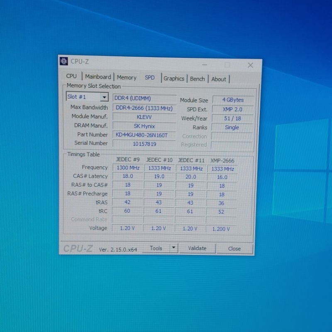
Task: Minimize the CPU-Z window
Action: pos(205,65)
